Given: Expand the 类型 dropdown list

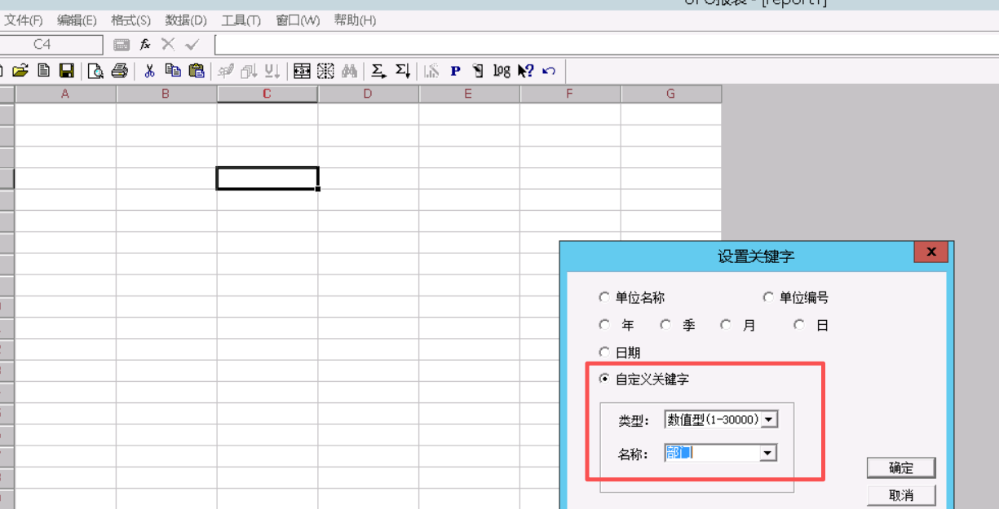Looking at the screenshot, I should pos(769,419).
